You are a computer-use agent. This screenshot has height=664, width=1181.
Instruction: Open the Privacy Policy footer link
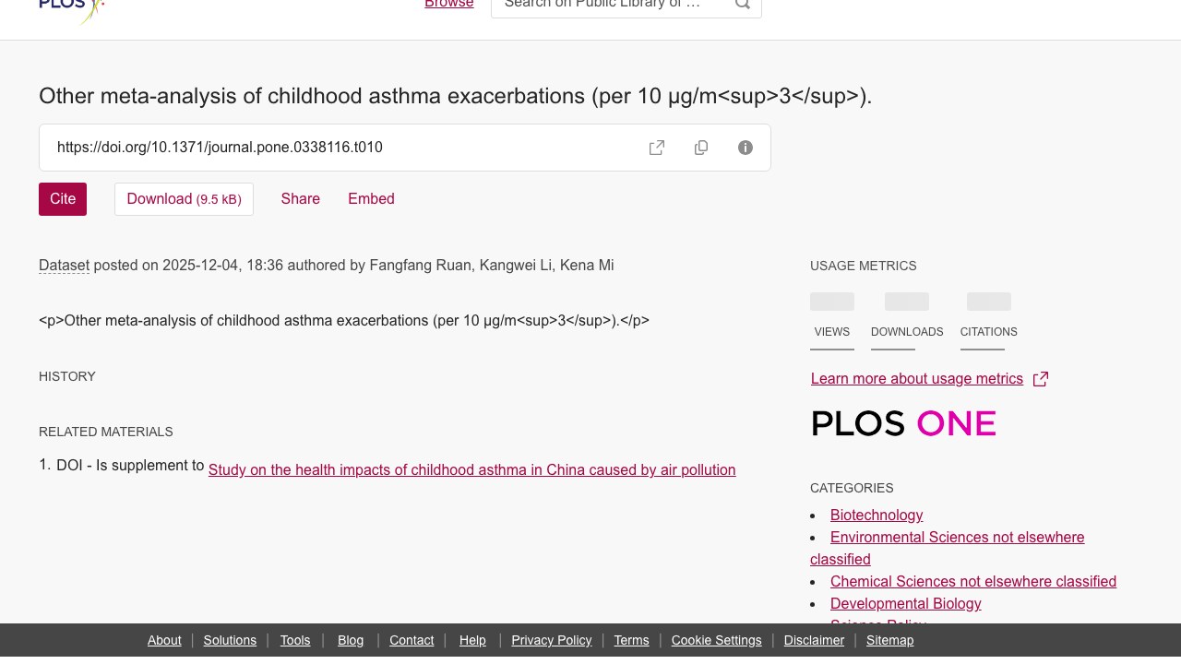[x=552, y=640]
